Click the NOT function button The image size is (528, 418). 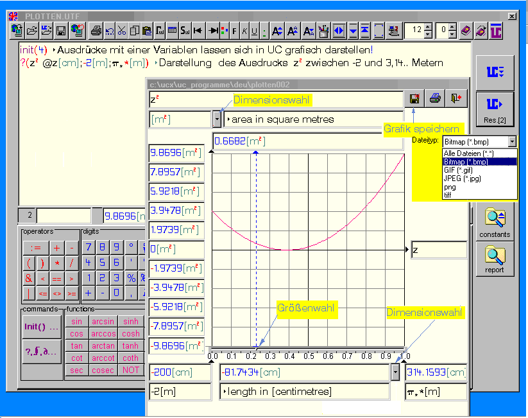131,370
